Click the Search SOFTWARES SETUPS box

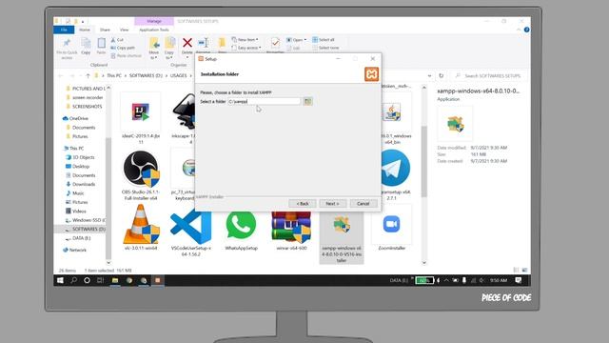[x=490, y=76]
